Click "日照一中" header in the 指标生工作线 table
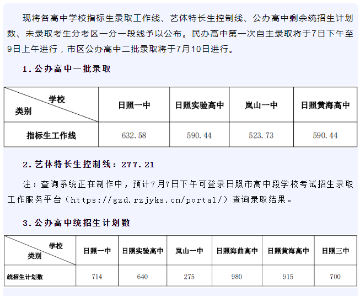This screenshot has height=296, width=360. click(x=134, y=105)
